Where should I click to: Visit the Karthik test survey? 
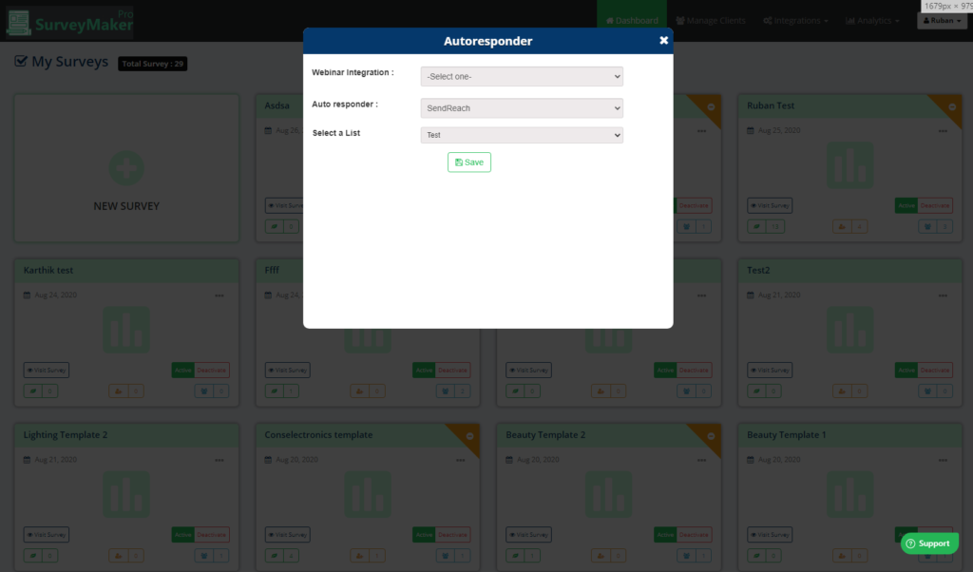(46, 371)
